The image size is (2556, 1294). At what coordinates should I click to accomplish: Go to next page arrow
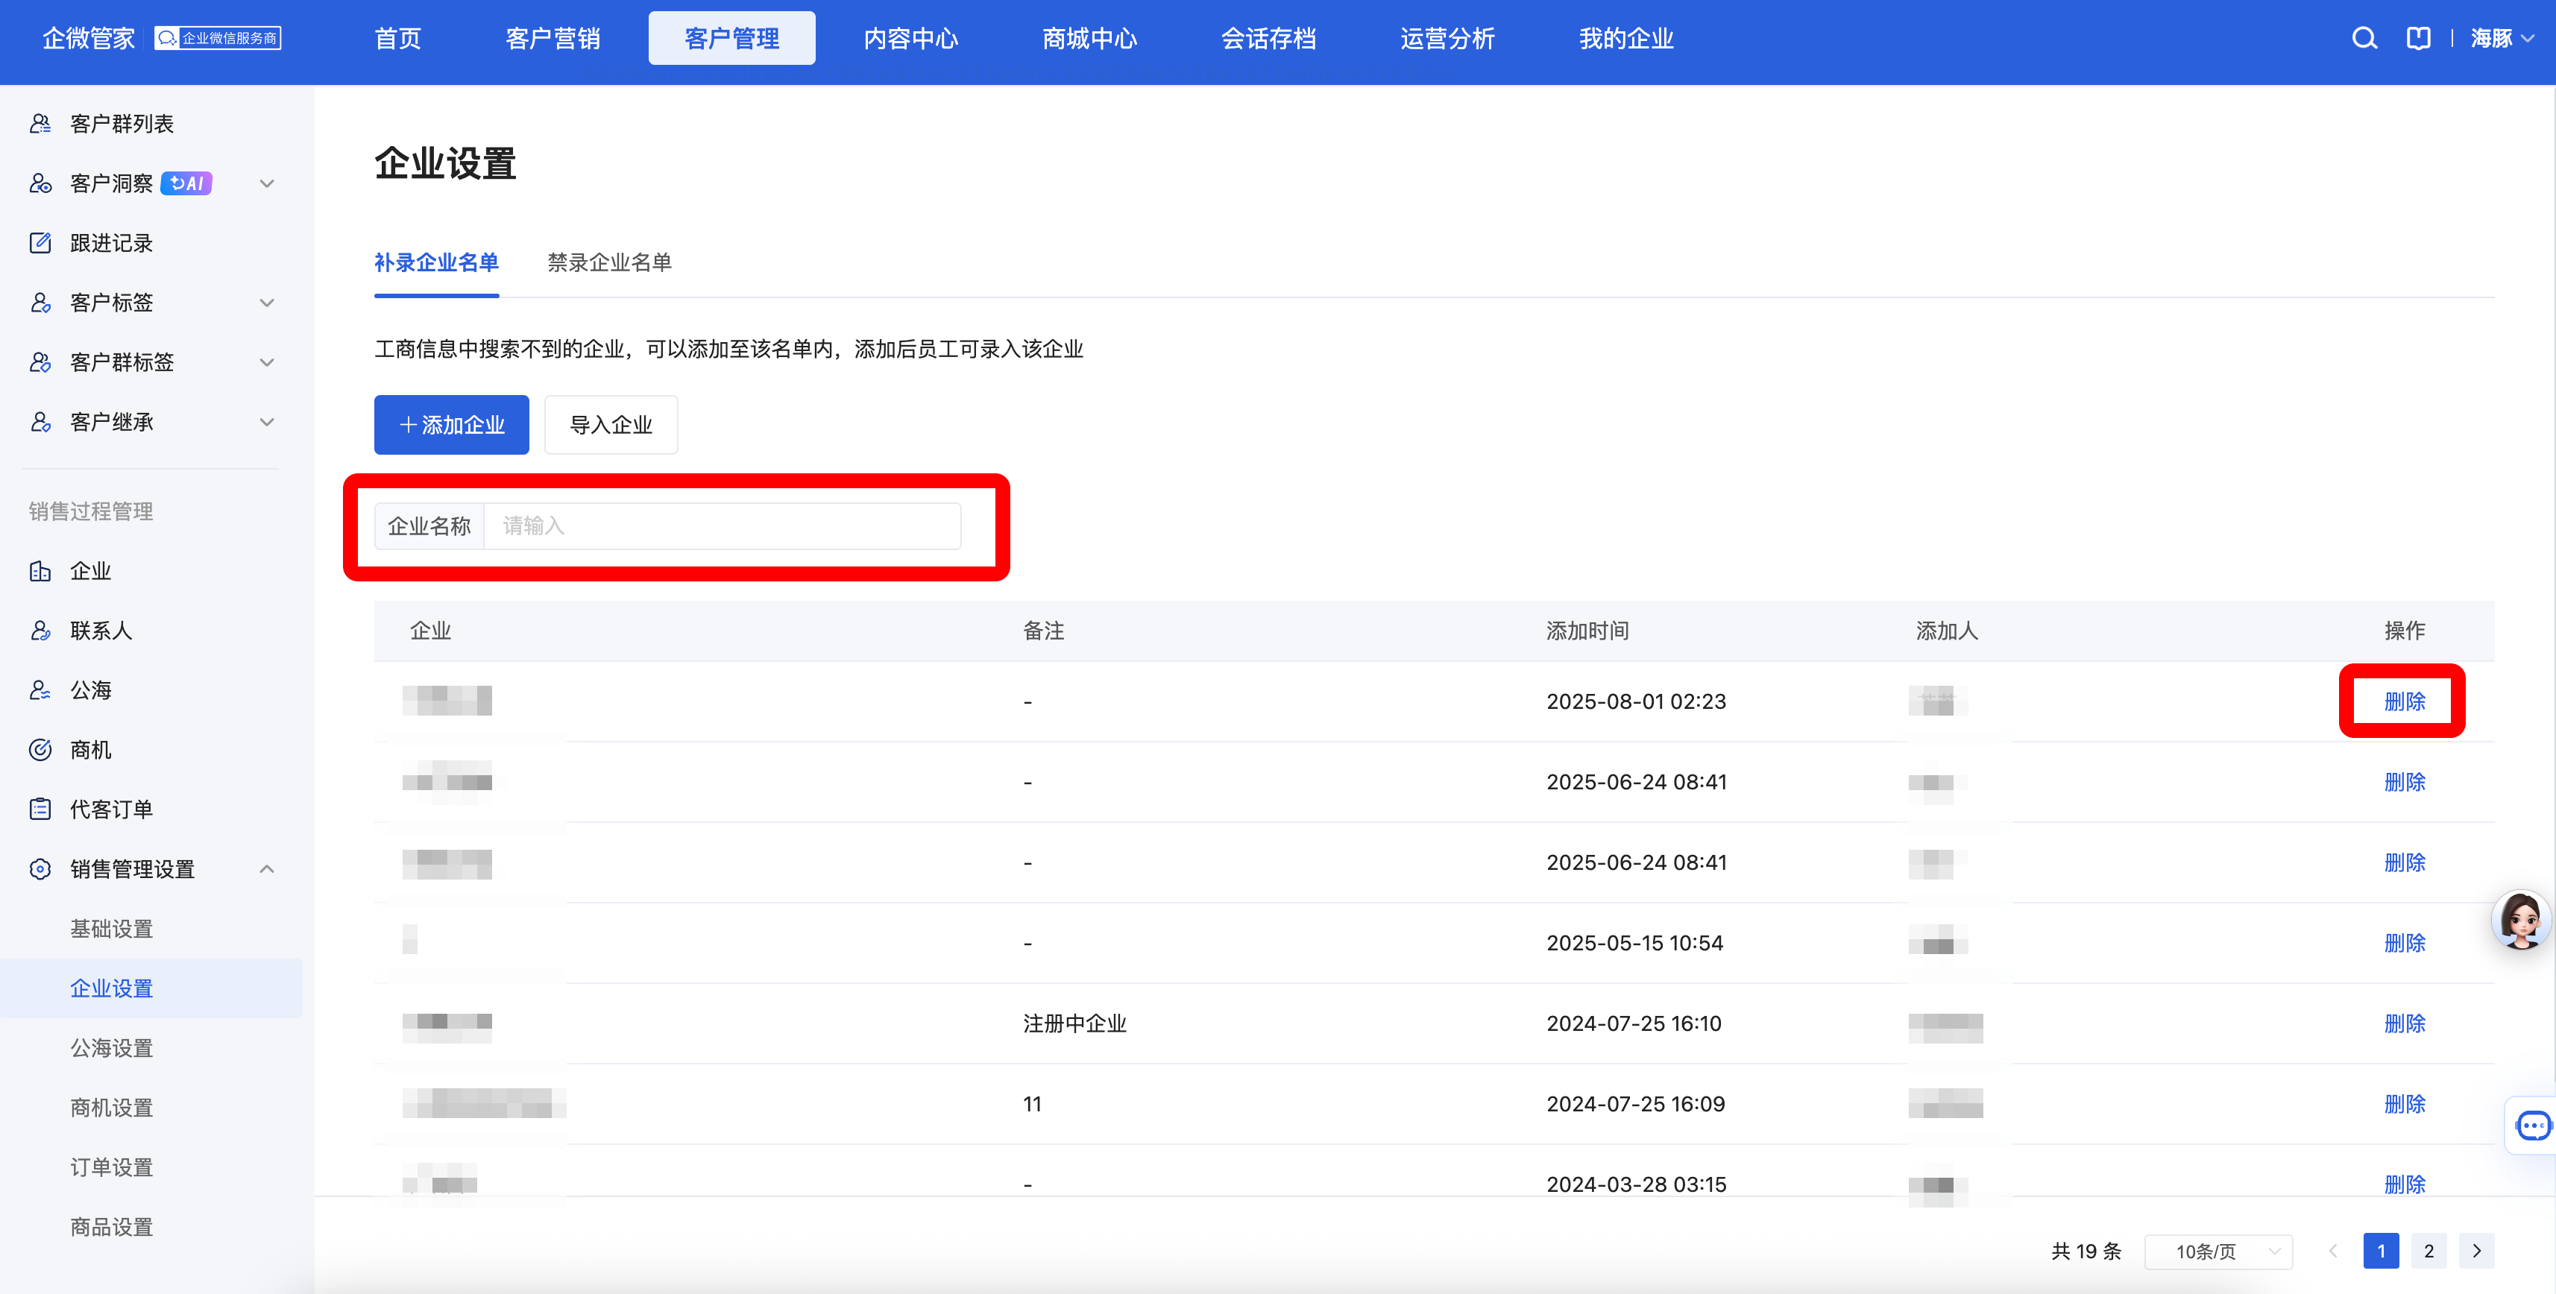pos(2475,1250)
